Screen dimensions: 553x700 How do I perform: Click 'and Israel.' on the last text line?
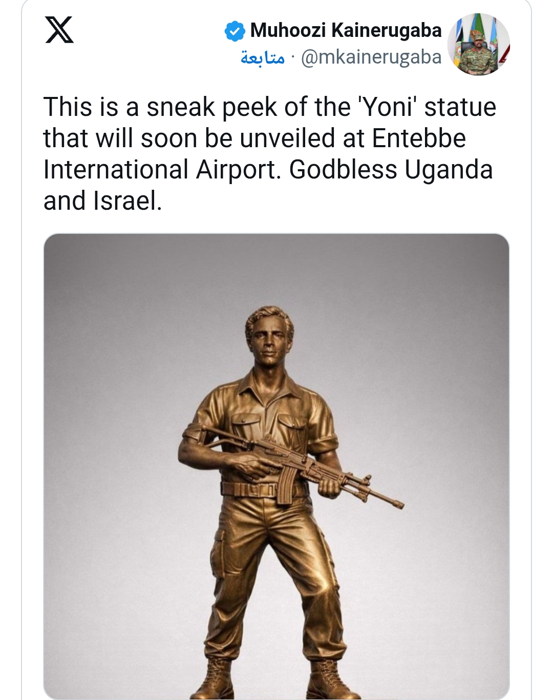[x=102, y=201]
